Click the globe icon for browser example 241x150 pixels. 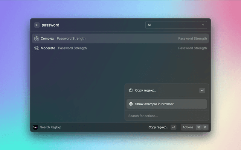click(131, 104)
